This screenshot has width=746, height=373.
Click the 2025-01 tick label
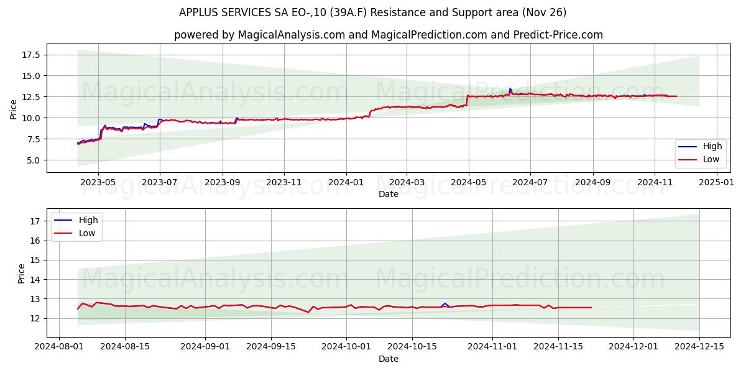pyautogui.click(x=717, y=183)
